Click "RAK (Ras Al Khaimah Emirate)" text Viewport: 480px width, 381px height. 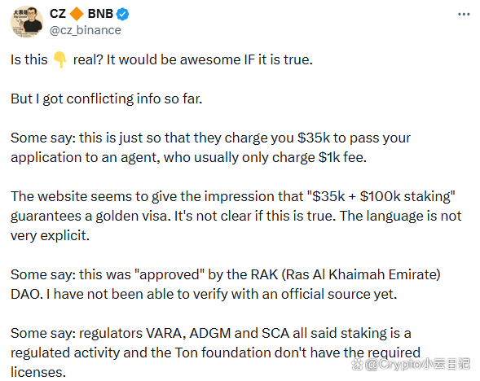tap(346, 274)
